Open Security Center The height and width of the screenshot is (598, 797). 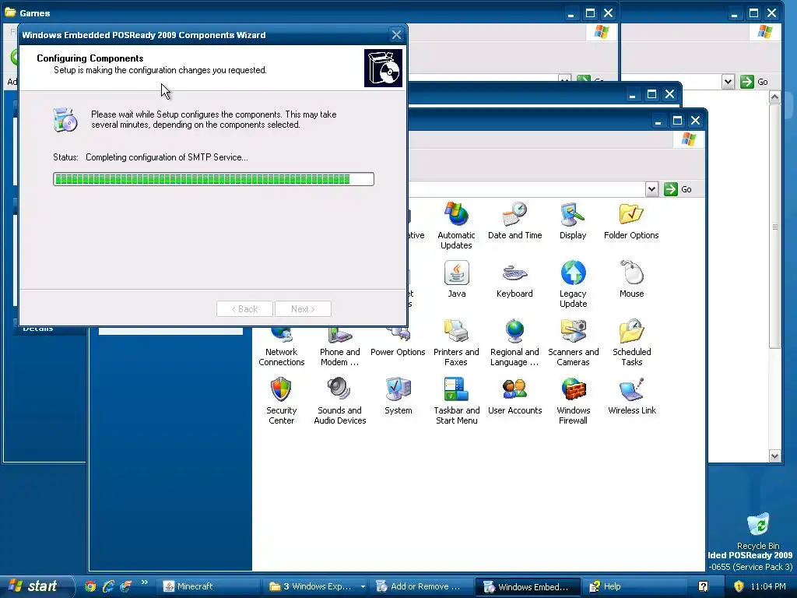(281, 401)
